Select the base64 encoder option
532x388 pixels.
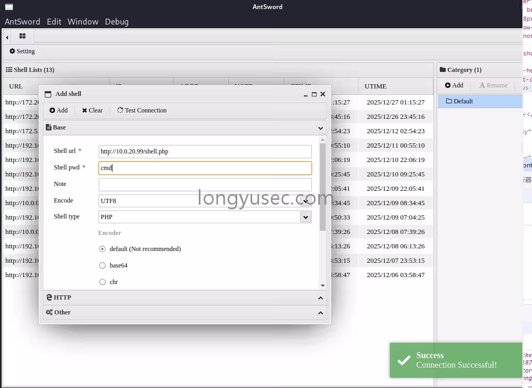point(102,265)
